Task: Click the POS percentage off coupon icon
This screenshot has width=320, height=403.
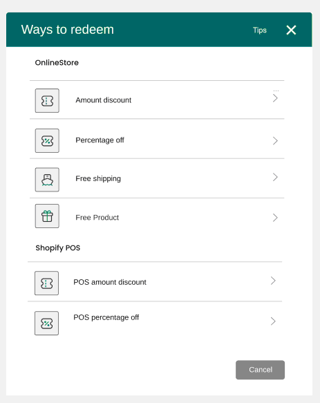Action: pyautogui.click(x=46, y=323)
